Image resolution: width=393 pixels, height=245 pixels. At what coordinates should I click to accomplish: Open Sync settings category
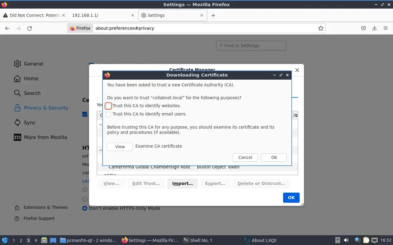25,123
